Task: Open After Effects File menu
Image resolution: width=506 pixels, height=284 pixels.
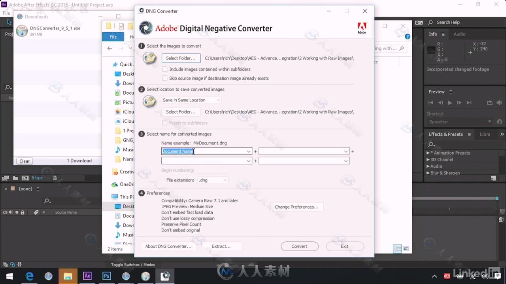Action: tap(7, 13)
